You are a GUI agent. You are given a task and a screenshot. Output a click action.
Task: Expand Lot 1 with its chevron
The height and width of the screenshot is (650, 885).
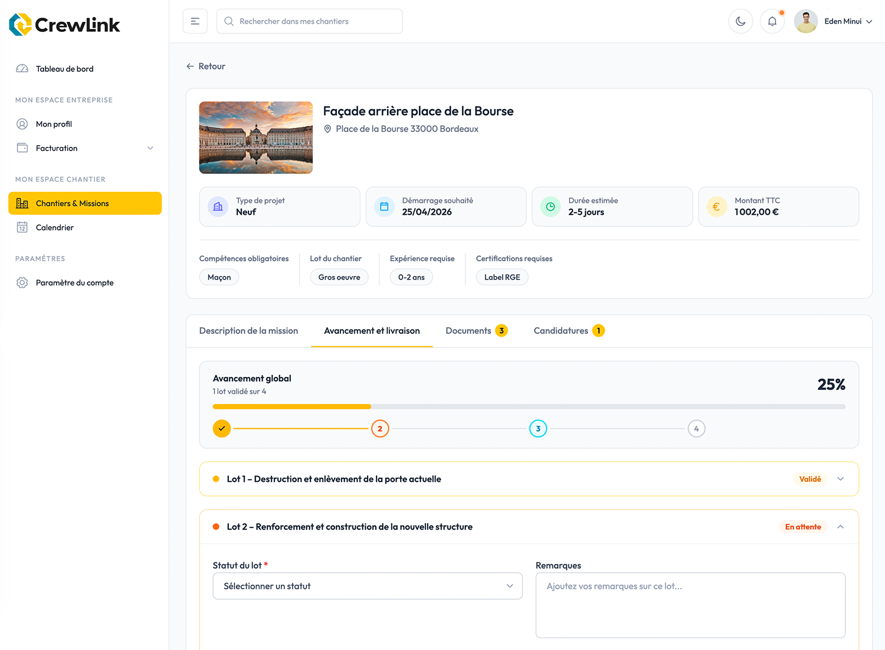click(841, 479)
